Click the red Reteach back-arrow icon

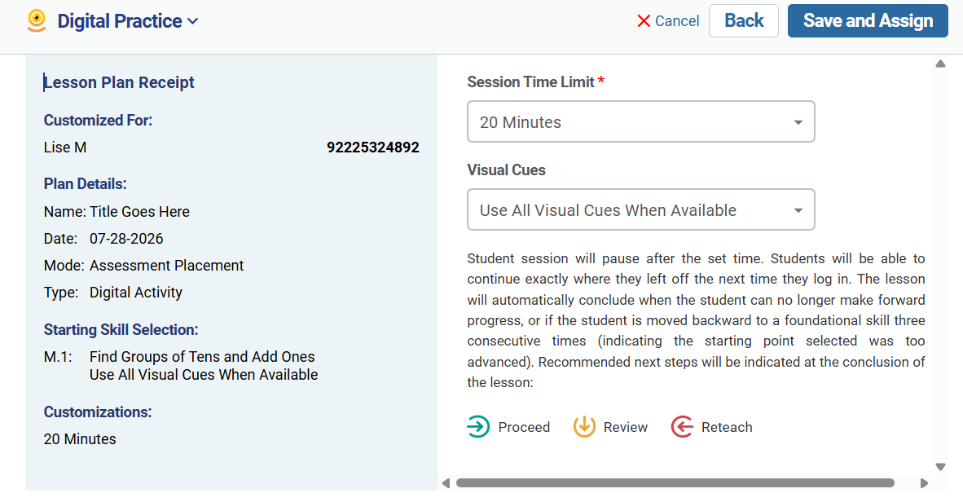(x=682, y=426)
